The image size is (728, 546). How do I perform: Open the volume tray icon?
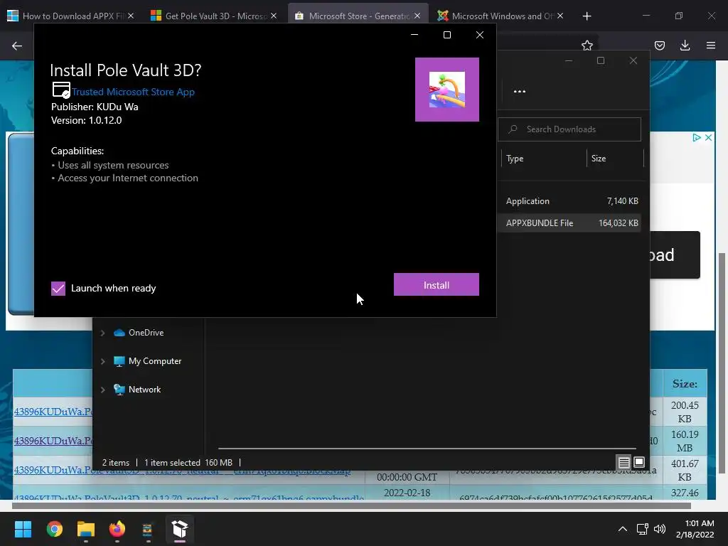659,529
